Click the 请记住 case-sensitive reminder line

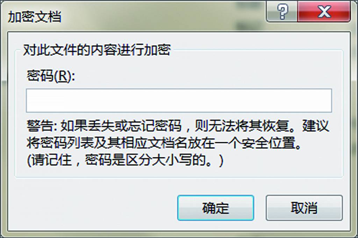click(125, 160)
